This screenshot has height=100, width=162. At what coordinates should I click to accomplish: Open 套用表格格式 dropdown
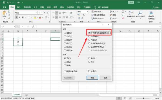99,15
